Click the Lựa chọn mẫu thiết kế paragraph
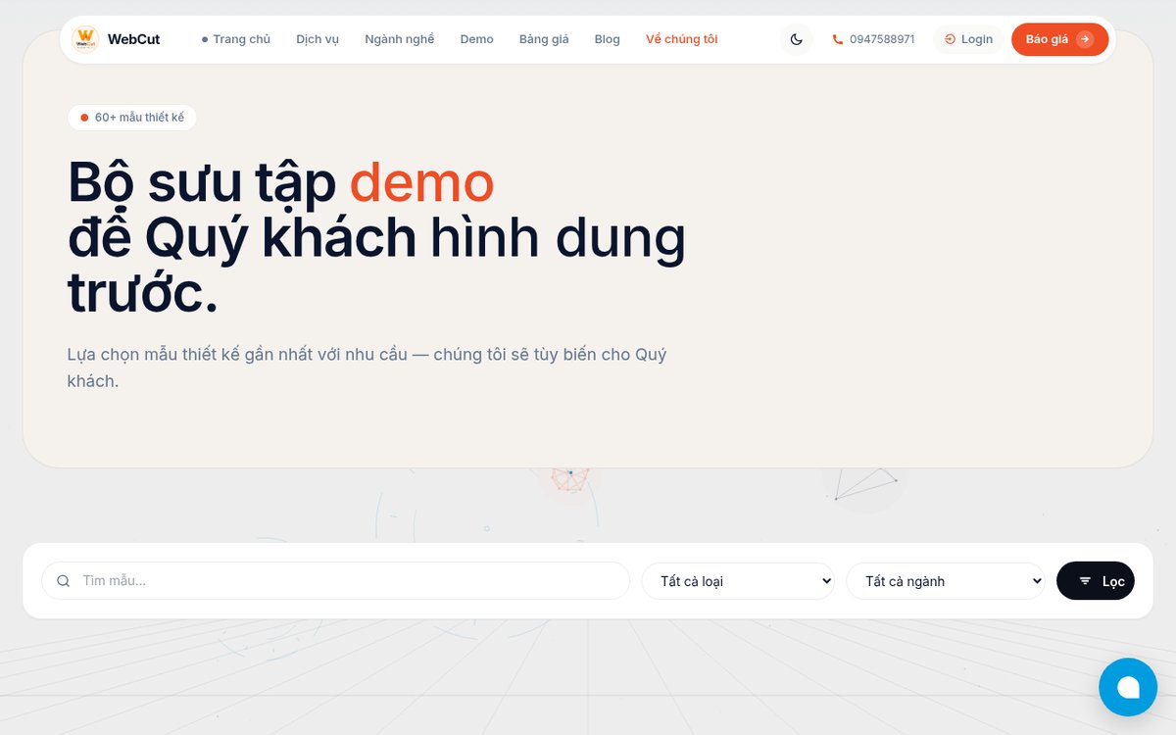 pyautogui.click(x=367, y=367)
